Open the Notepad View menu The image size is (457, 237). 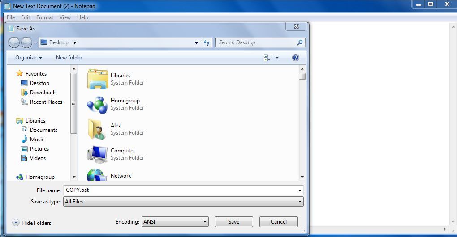[65, 17]
